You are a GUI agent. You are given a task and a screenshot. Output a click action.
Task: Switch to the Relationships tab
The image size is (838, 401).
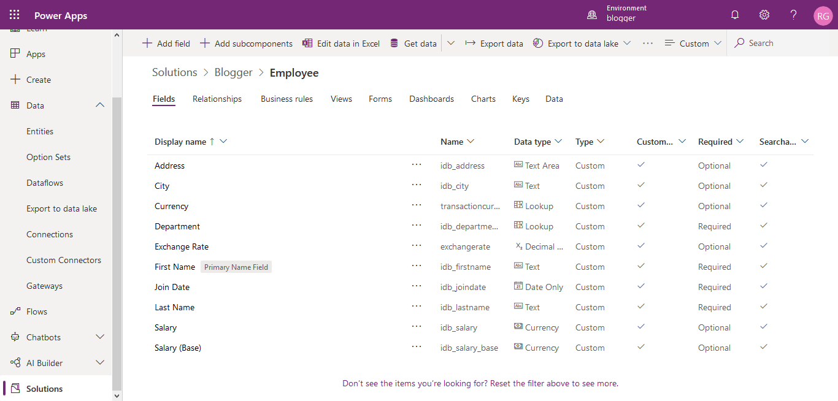tap(217, 99)
